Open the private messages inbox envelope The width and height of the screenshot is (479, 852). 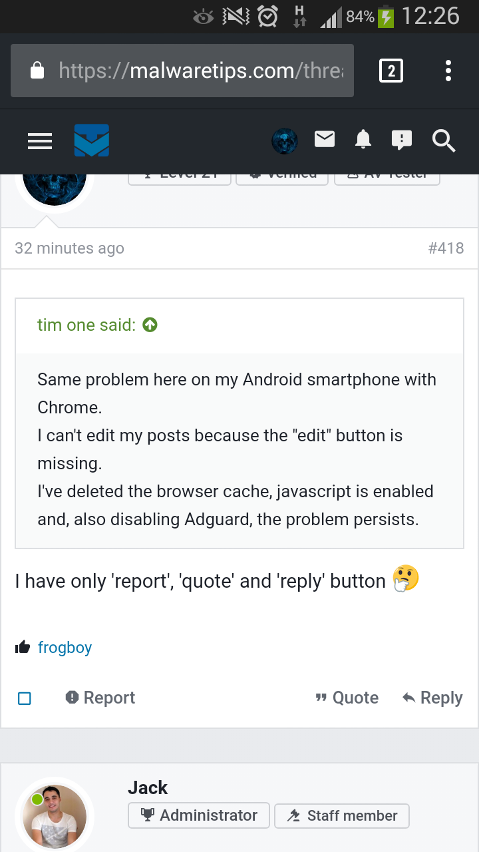(x=325, y=139)
